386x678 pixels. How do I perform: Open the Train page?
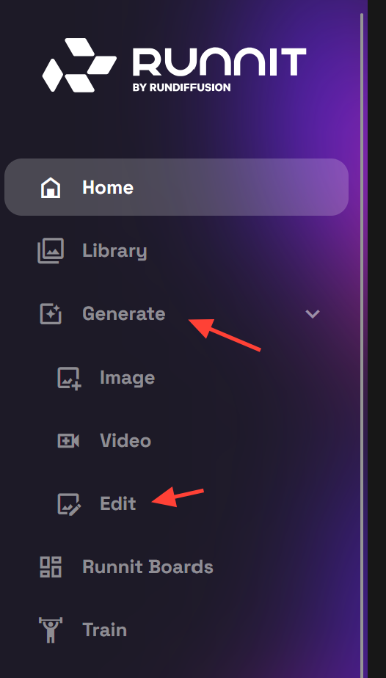(x=105, y=630)
